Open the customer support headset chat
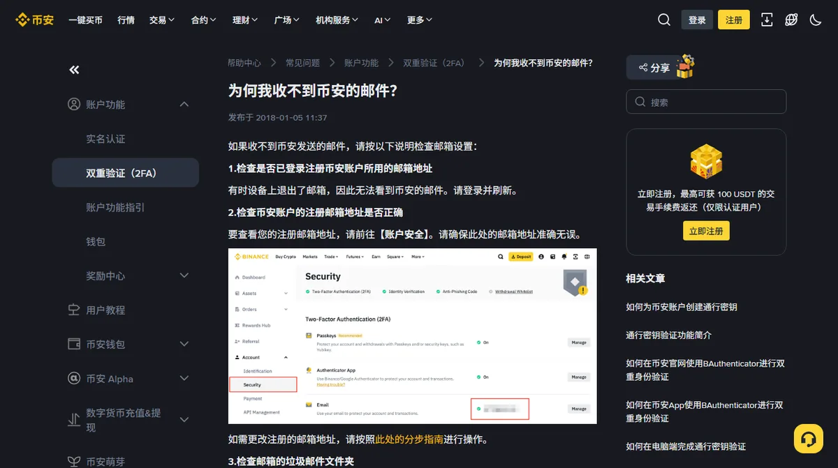838x468 pixels. pyautogui.click(x=809, y=439)
